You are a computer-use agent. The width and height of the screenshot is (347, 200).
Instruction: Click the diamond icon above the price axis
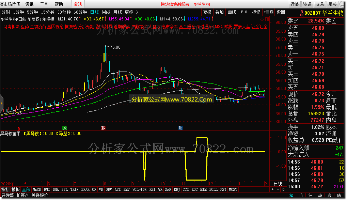[262, 19]
